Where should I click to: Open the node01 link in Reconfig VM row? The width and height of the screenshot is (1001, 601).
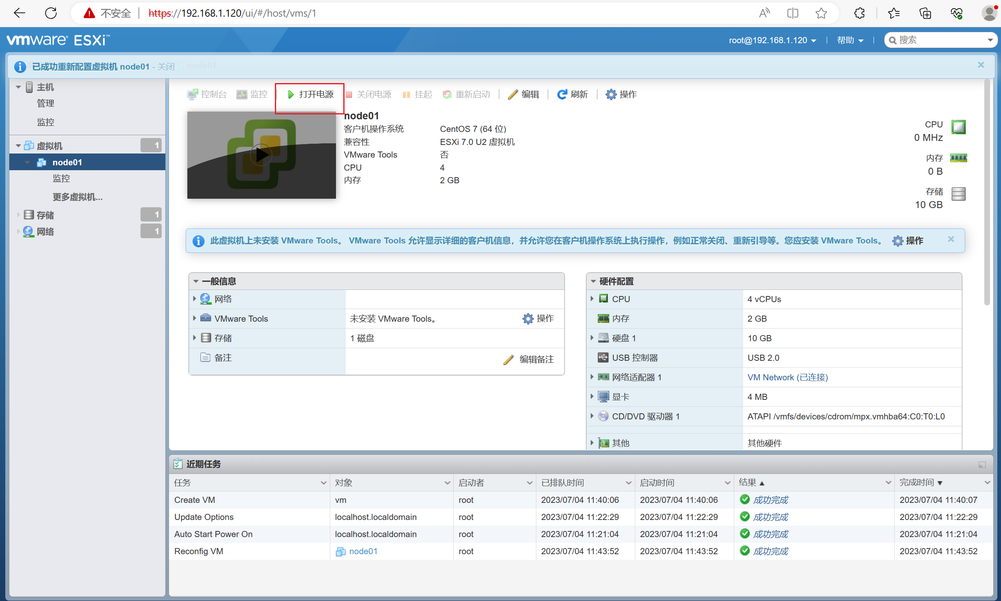click(363, 551)
